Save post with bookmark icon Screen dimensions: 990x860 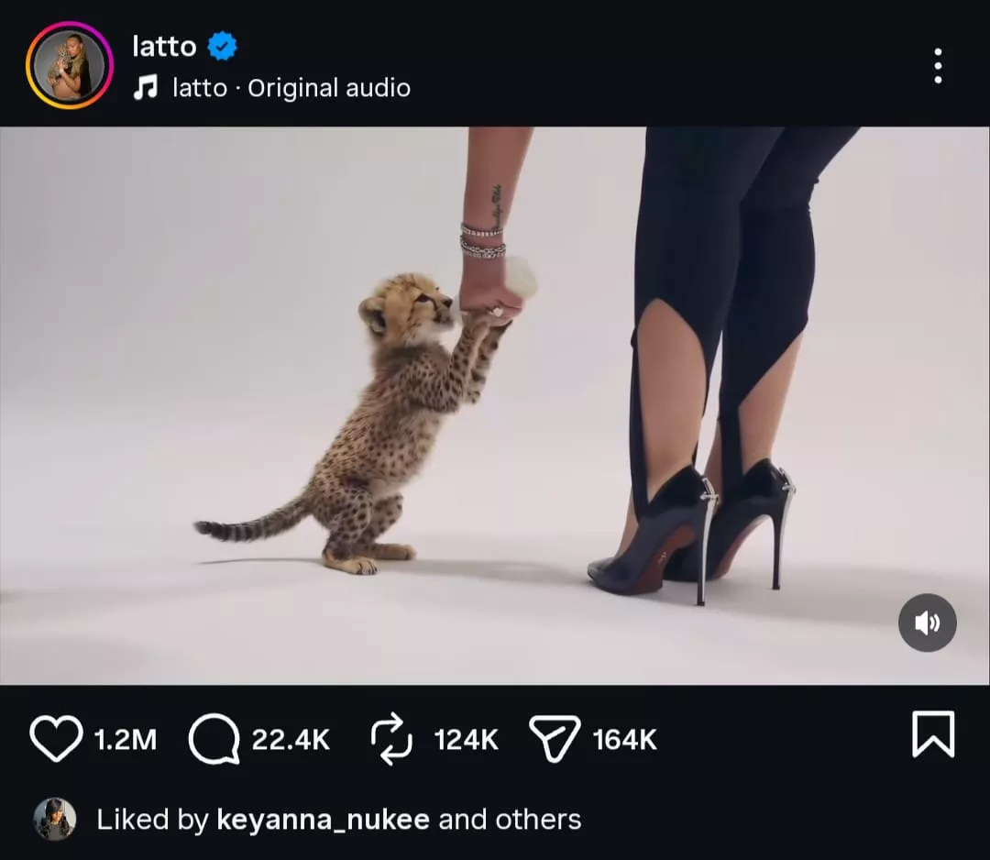pyautogui.click(x=933, y=734)
